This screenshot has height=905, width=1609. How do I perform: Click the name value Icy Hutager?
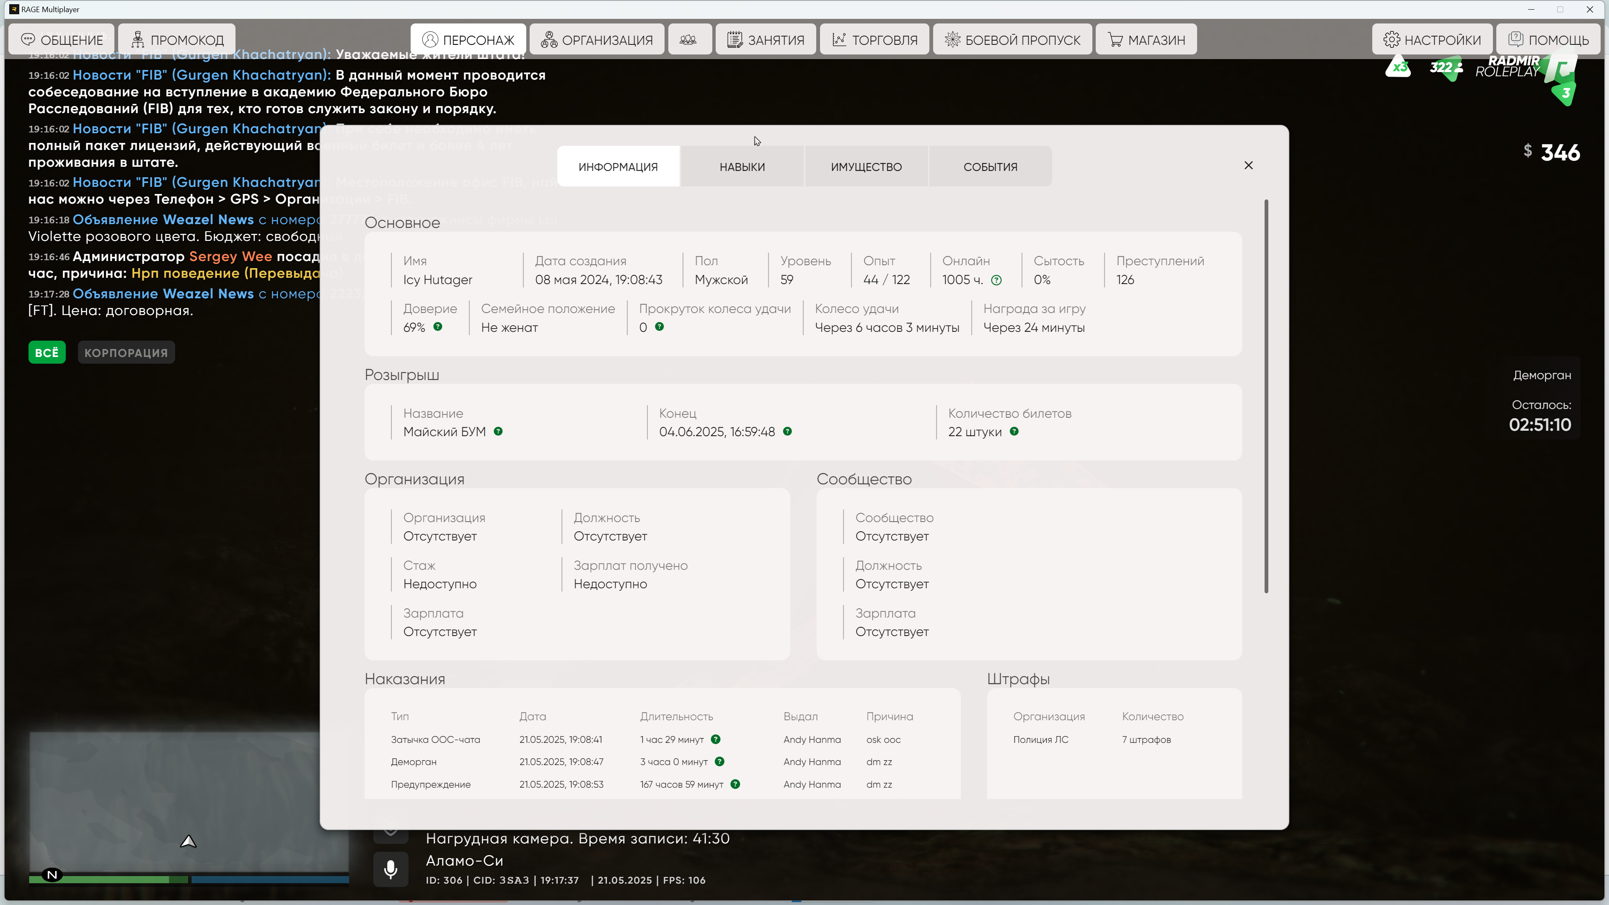coord(437,280)
